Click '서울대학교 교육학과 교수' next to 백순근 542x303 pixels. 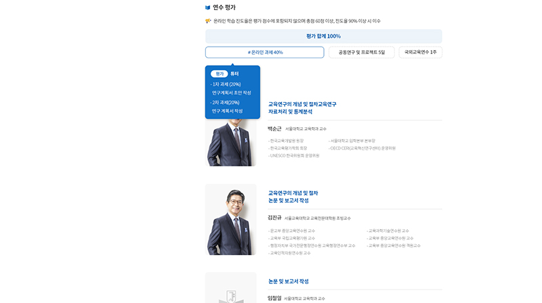click(306, 129)
